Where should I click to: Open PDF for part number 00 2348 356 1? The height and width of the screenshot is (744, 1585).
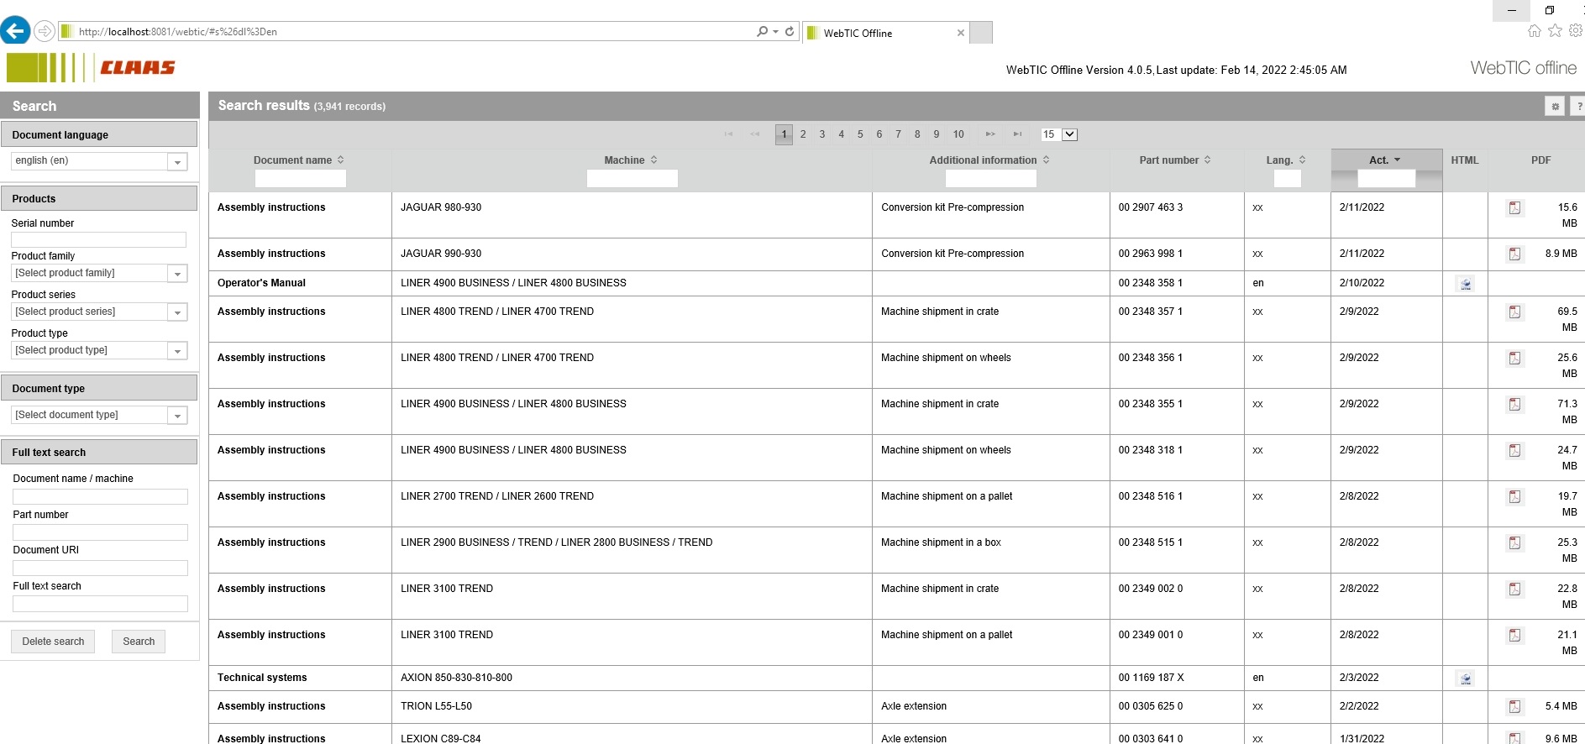(1514, 359)
